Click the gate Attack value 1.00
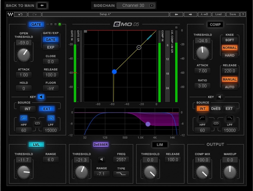253x191 pixels. [24, 75]
